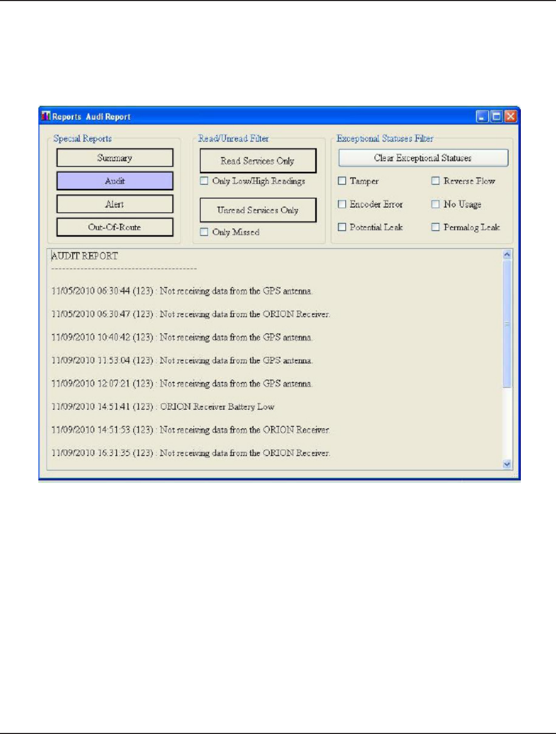The height and width of the screenshot is (734, 556).
Task: Enable the Permalog Leak checkbox
Action: coord(436,227)
